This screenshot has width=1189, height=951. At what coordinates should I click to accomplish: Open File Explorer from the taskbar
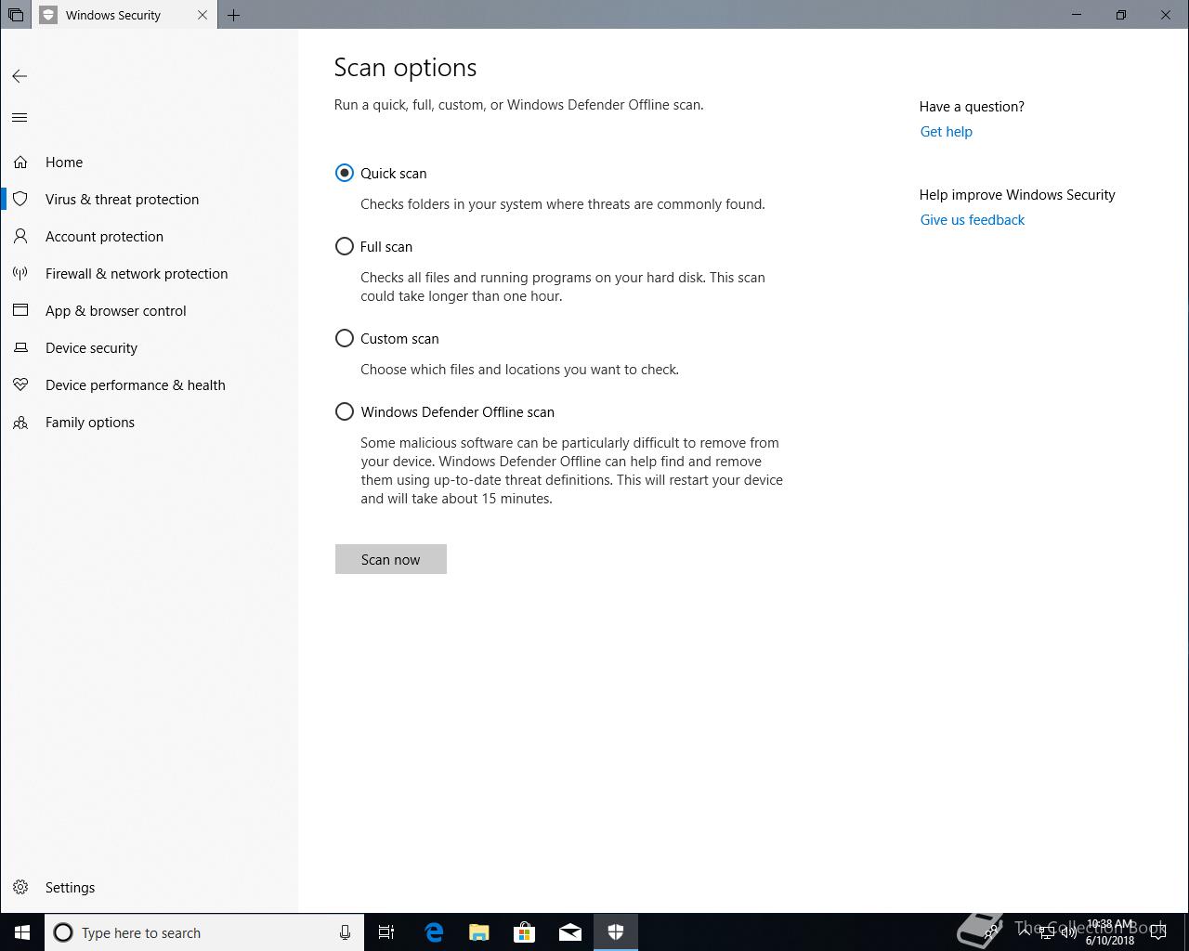pos(478,932)
